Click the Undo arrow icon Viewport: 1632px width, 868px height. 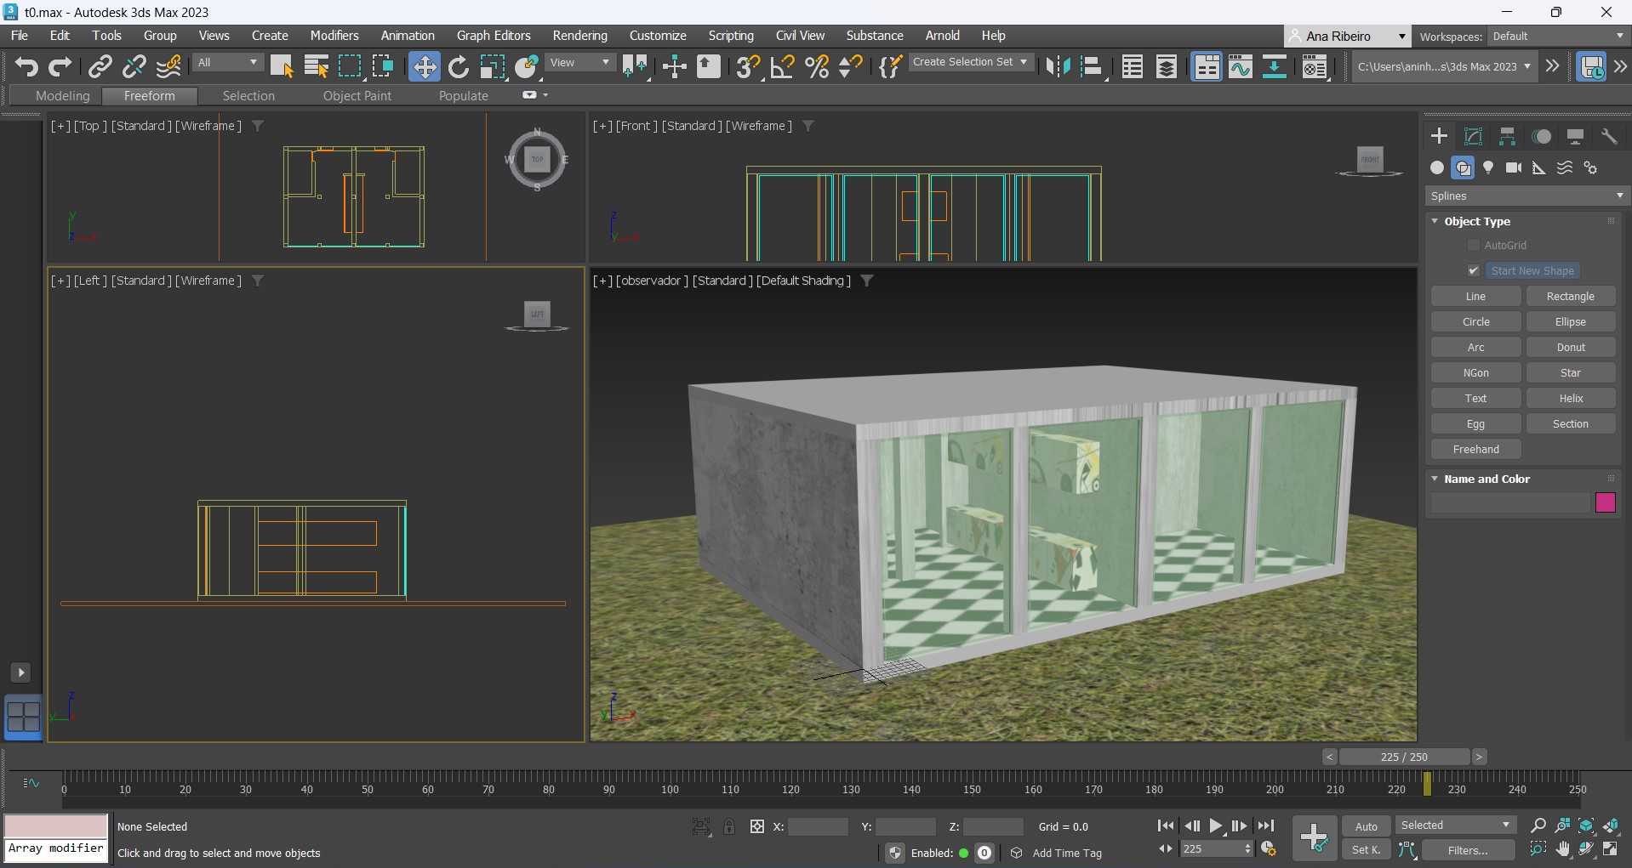pos(26,66)
